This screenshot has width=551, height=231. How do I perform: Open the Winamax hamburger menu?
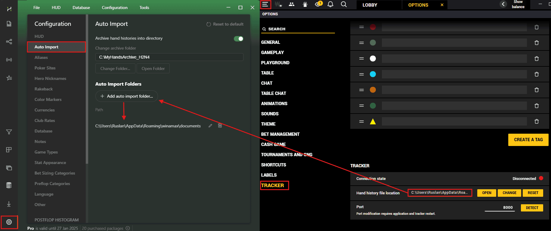(x=265, y=4)
